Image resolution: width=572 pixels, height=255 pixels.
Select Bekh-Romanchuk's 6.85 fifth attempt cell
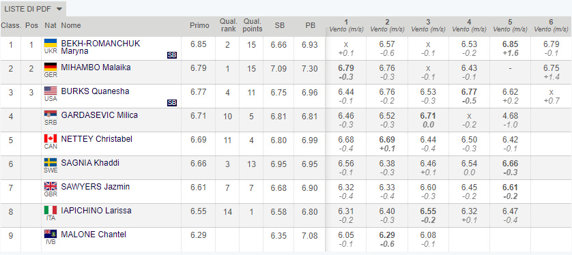coord(511,48)
